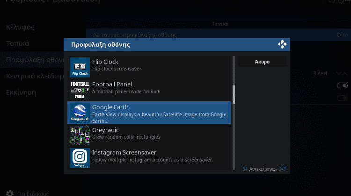Click the Earth View satellite image description

pos(159,118)
